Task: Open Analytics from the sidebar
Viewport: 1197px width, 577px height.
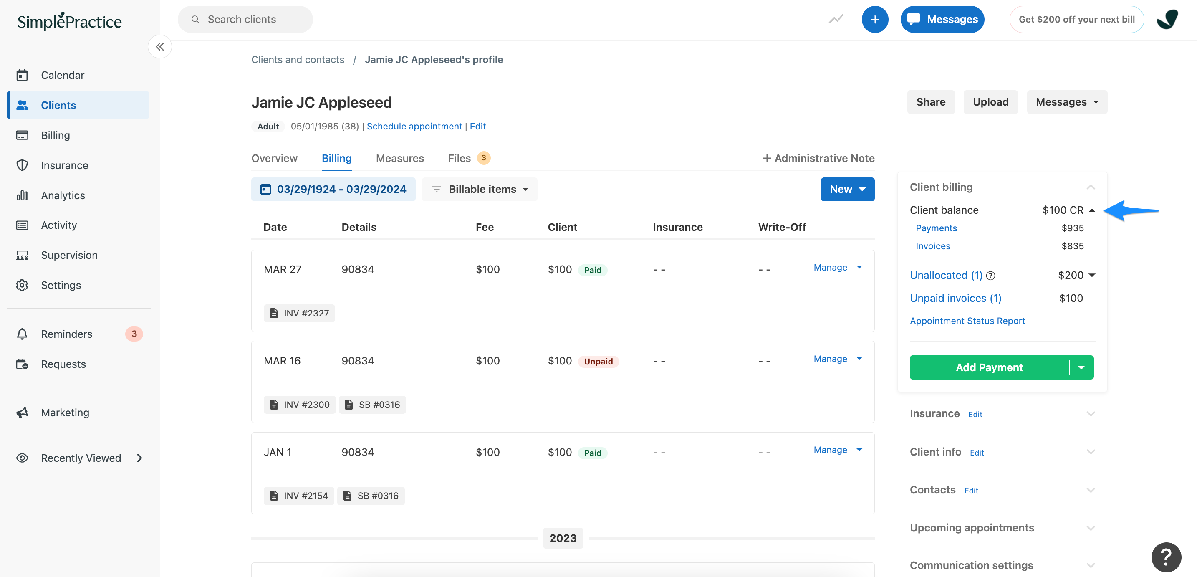Action: coord(62,195)
